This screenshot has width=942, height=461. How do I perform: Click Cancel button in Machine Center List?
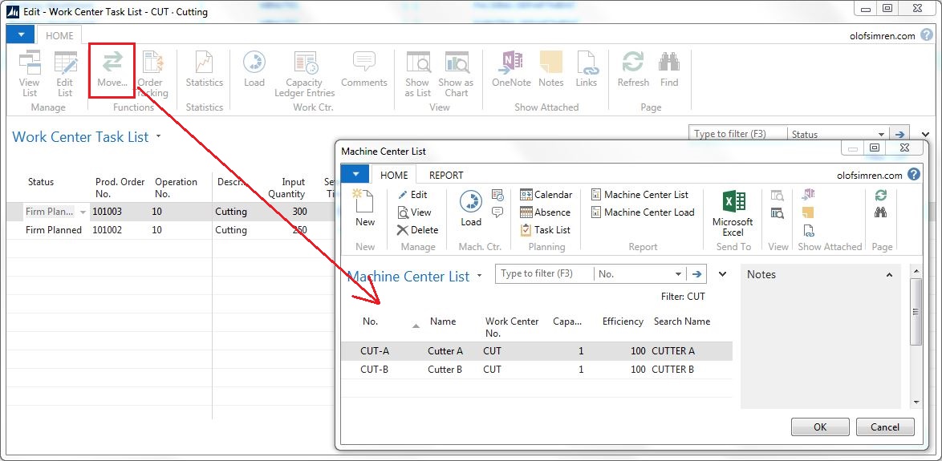[885, 427]
